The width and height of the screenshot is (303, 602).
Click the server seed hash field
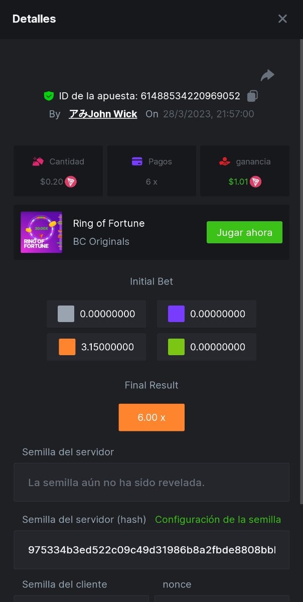pyautogui.click(x=151, y=550)
